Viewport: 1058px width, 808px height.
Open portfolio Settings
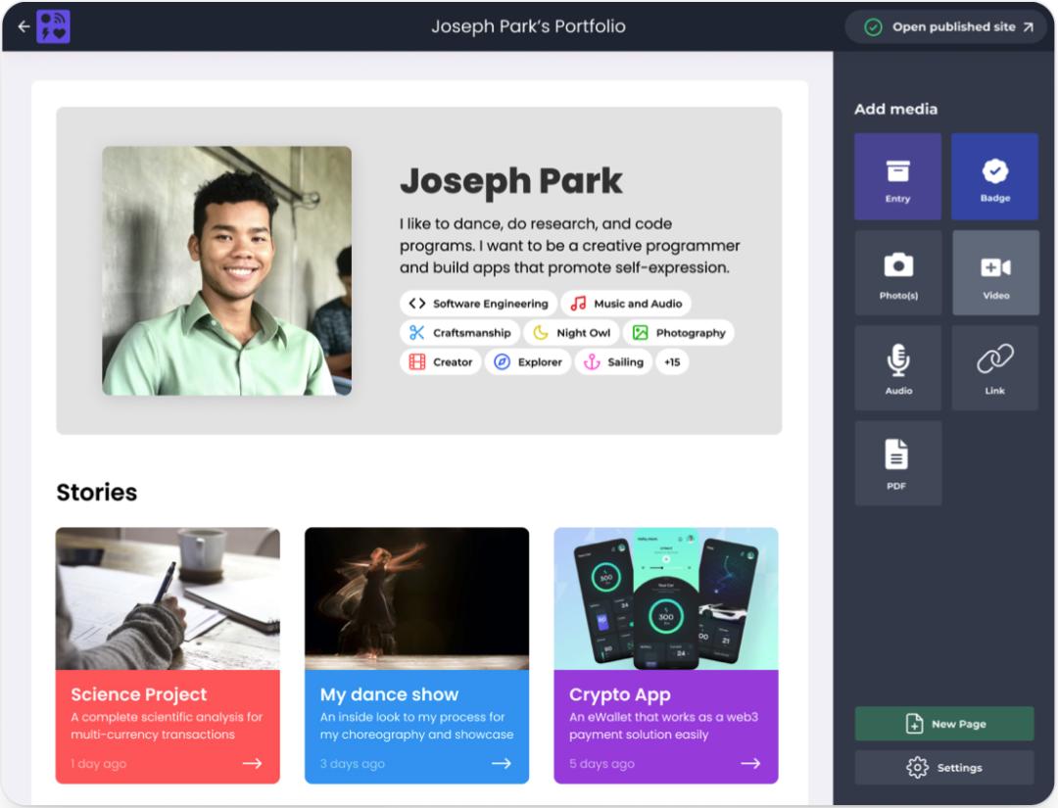coord(944,768)
